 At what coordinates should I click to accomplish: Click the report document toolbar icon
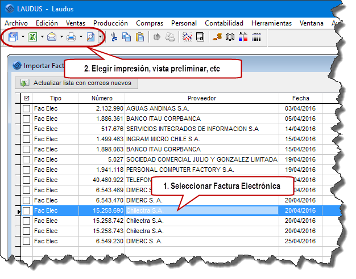200,37
